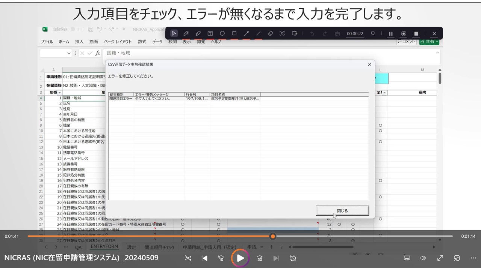Select the cursor pointer annotation tool
The image size is (481, 270).
(x=174, y=33)
